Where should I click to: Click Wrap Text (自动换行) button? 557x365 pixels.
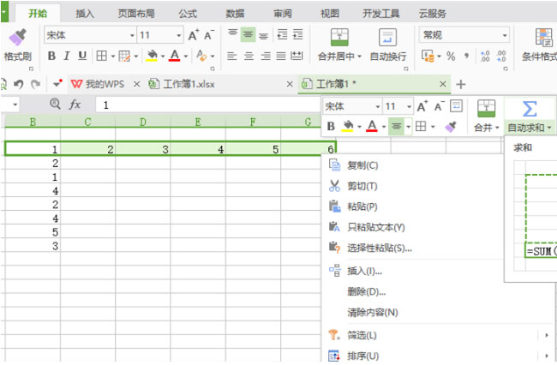coord(388,45)
